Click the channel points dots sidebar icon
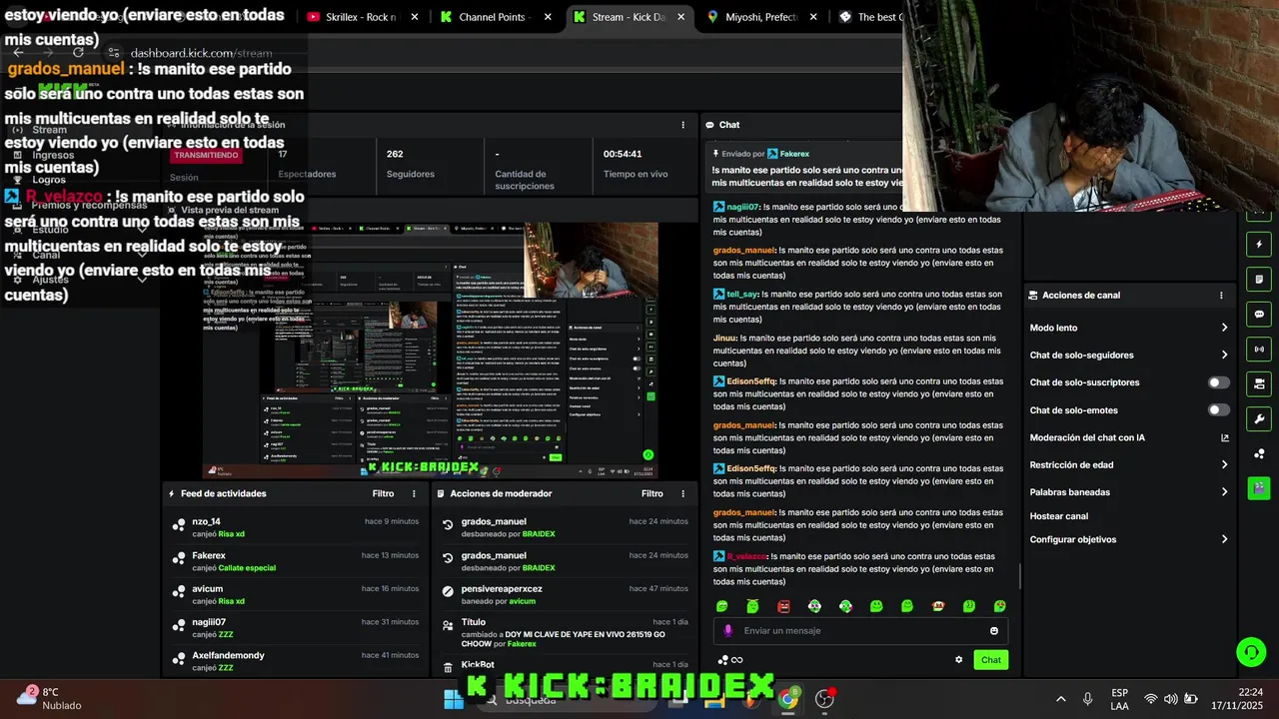This screenshot has height=719, width=1279. coord(1259,453)
